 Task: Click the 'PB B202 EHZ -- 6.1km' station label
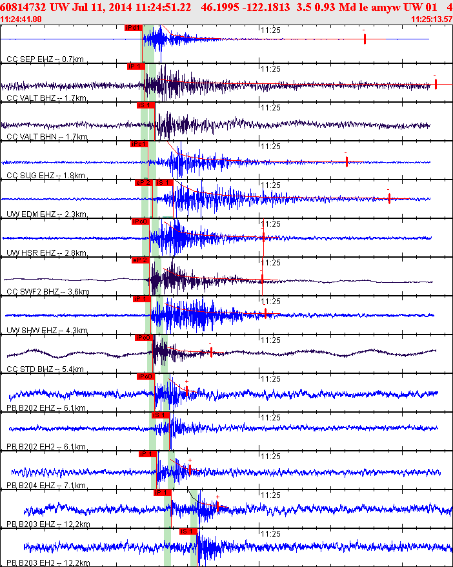(x=46, y=407)
